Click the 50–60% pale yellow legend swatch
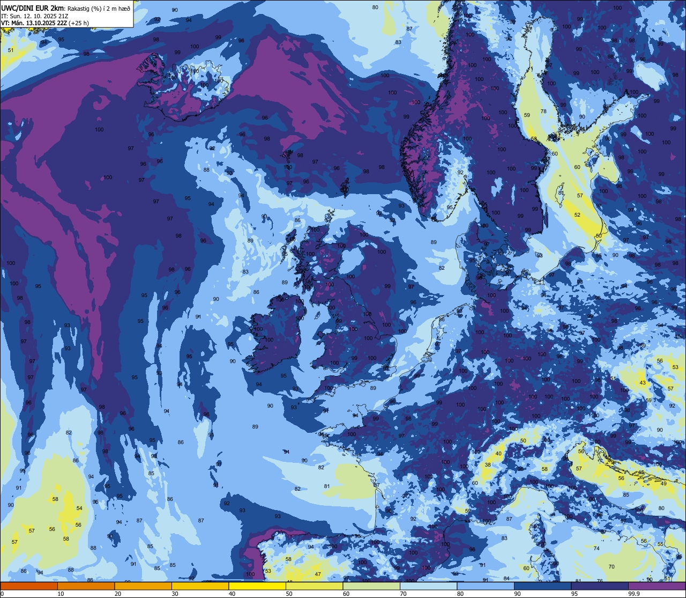 [314, 586]
